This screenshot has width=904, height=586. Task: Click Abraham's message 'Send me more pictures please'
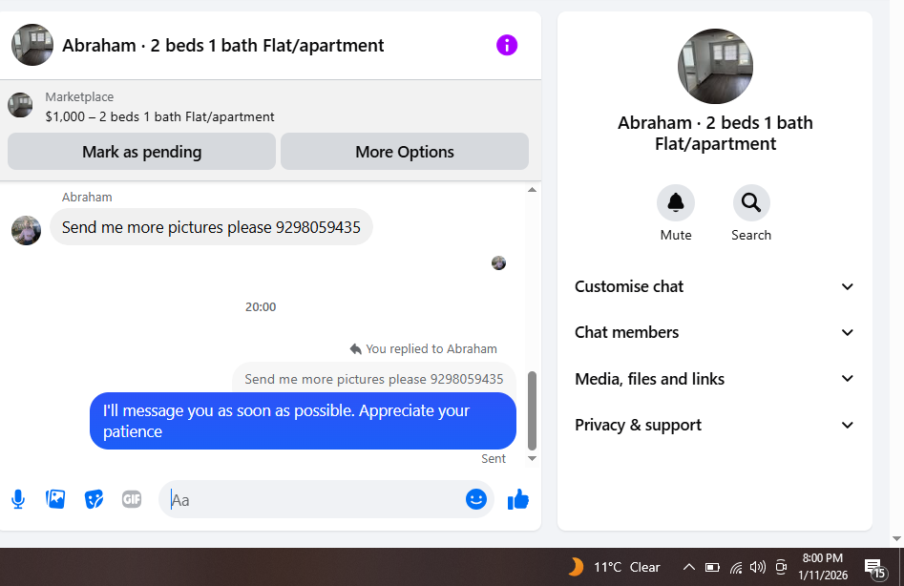click(x=211, y=227)
